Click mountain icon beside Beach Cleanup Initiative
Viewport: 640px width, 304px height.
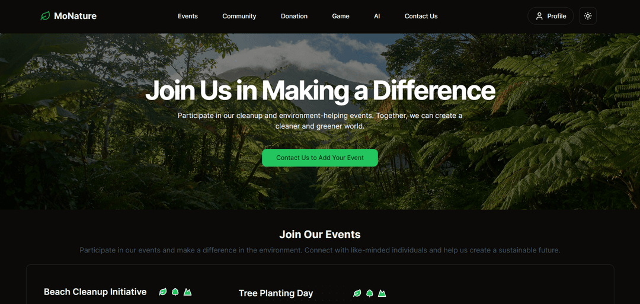pyautogui.click(x=187, y=292)
